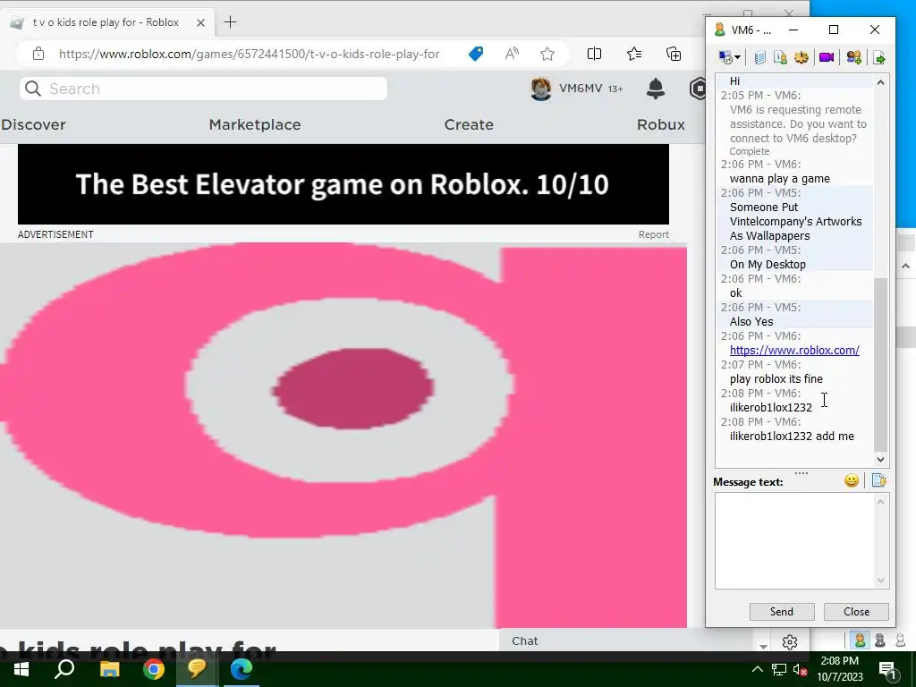Add users to conversation icon
Image resolution: width=916 pixels, height=687 pixels.
[853, 57]
